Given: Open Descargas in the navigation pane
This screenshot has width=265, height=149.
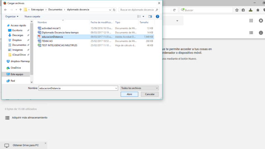Looking at the screenshot, I should tap(18, 35).
